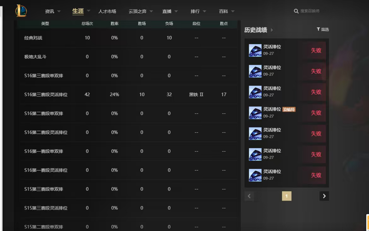Click the S16第二赛段灵活排位 row label
Image resolution: width=369 pixels, height=231 pixels.
click(46, 132)
